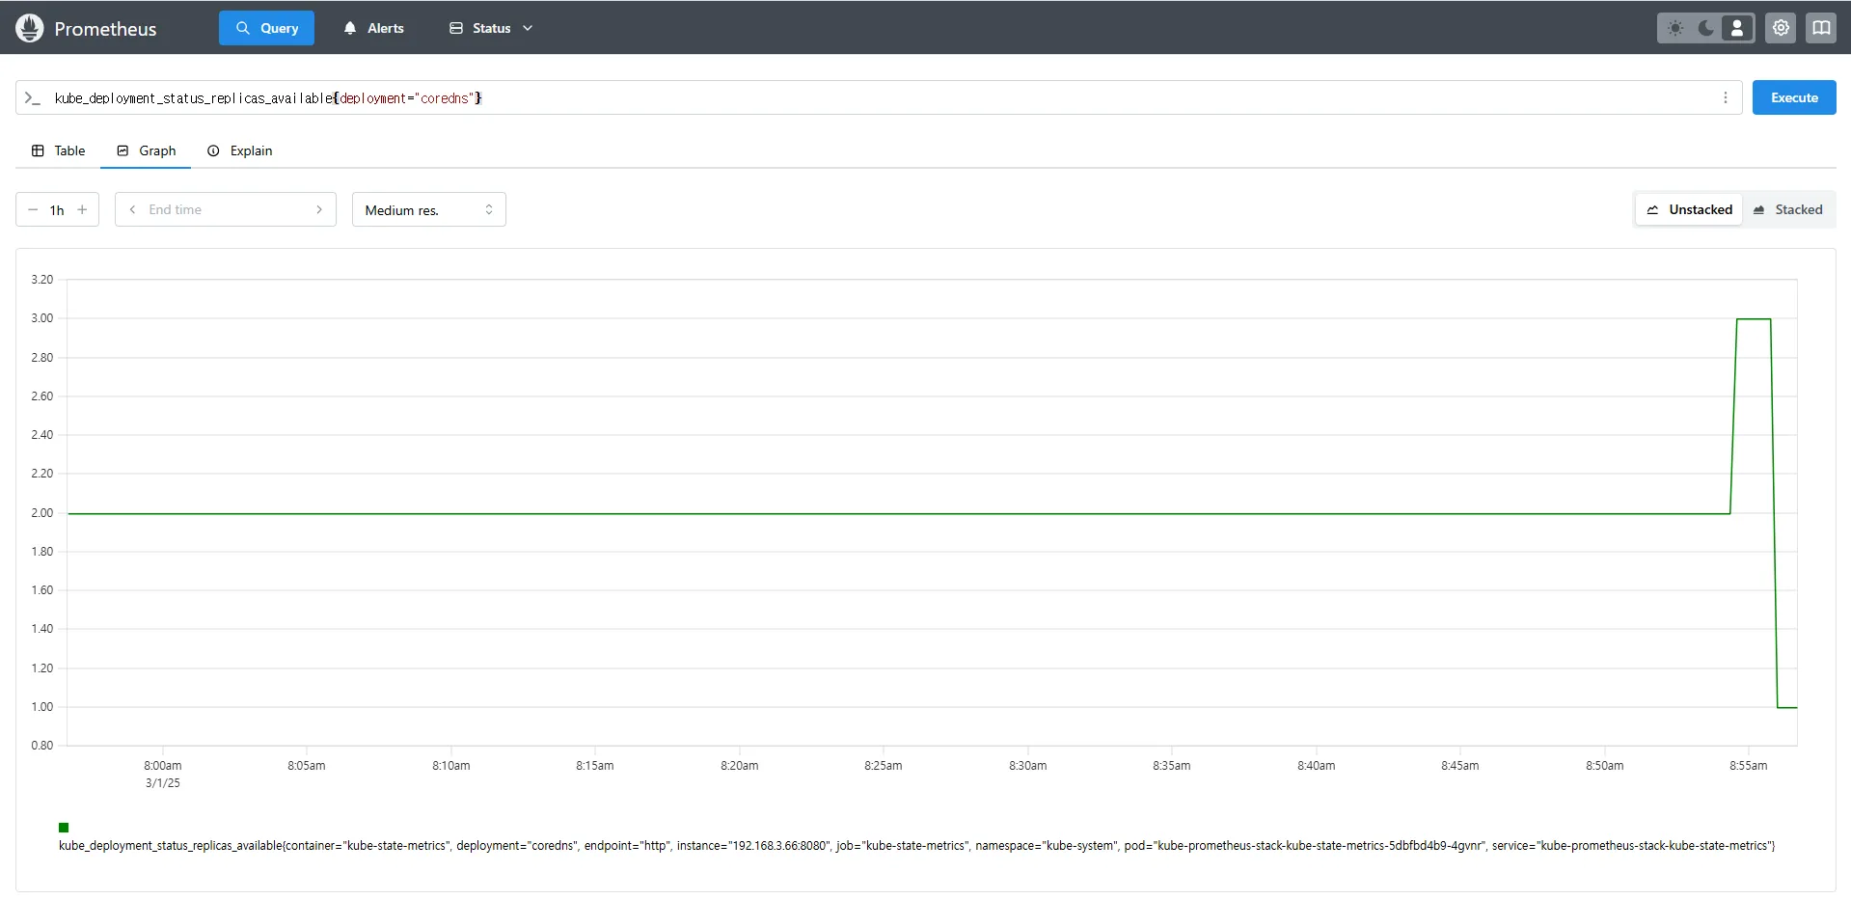
Task: Select Stacked graph mode
Action: pos(1787,209)
